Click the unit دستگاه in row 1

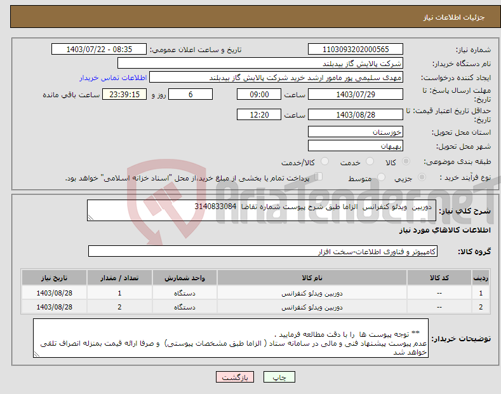point(185,293)
